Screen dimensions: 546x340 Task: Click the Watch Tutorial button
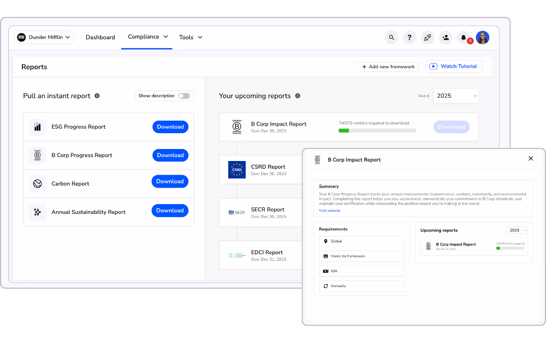[x=454, y=67]
